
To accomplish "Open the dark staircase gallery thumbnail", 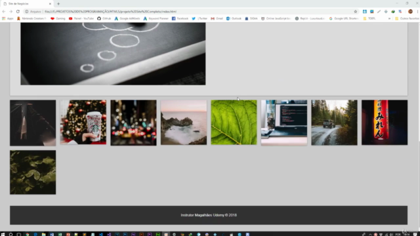I will coord(33,123).
